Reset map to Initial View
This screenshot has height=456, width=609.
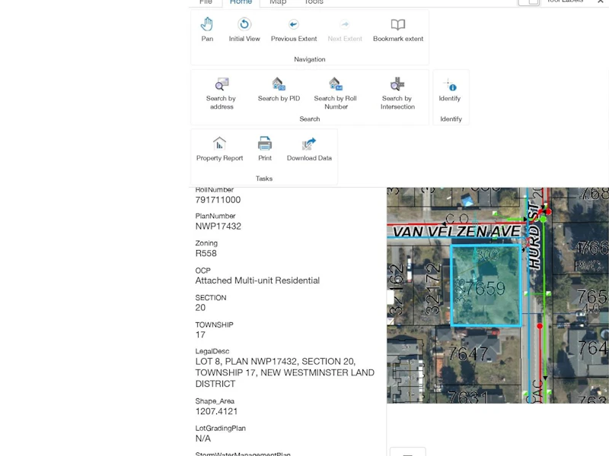pyautogui.click(x=244, y=29)
